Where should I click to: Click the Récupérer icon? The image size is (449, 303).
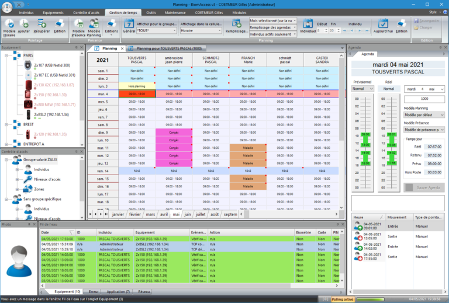point(42,26)
